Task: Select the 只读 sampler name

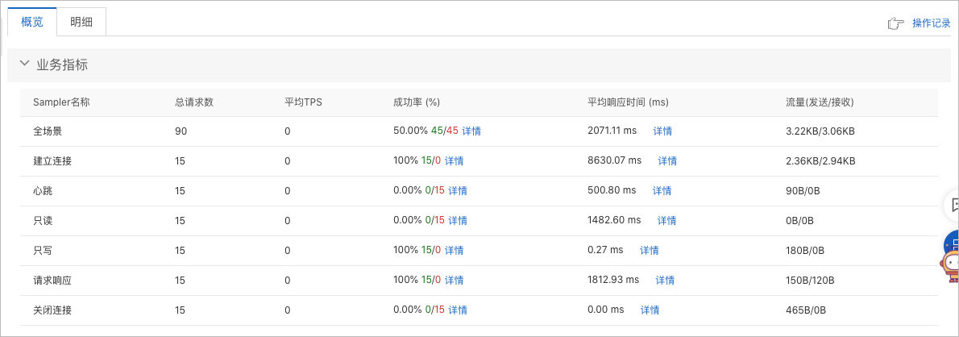Action: (x=43, y=220)
